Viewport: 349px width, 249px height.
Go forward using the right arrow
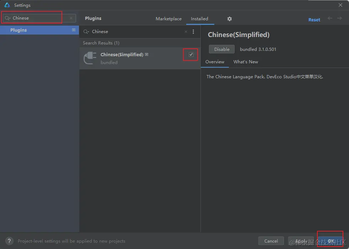click(x=339, y=18)
